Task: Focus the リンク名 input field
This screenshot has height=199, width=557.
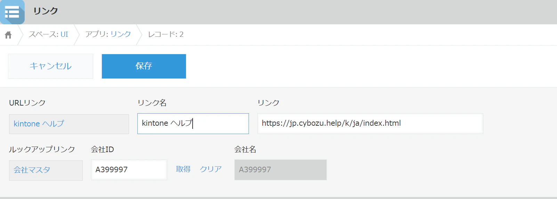Action: 193,124
